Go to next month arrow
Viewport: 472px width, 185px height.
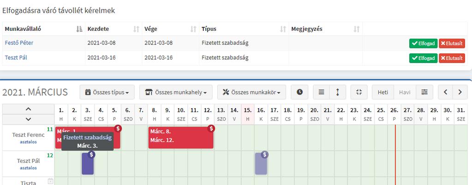460,92
